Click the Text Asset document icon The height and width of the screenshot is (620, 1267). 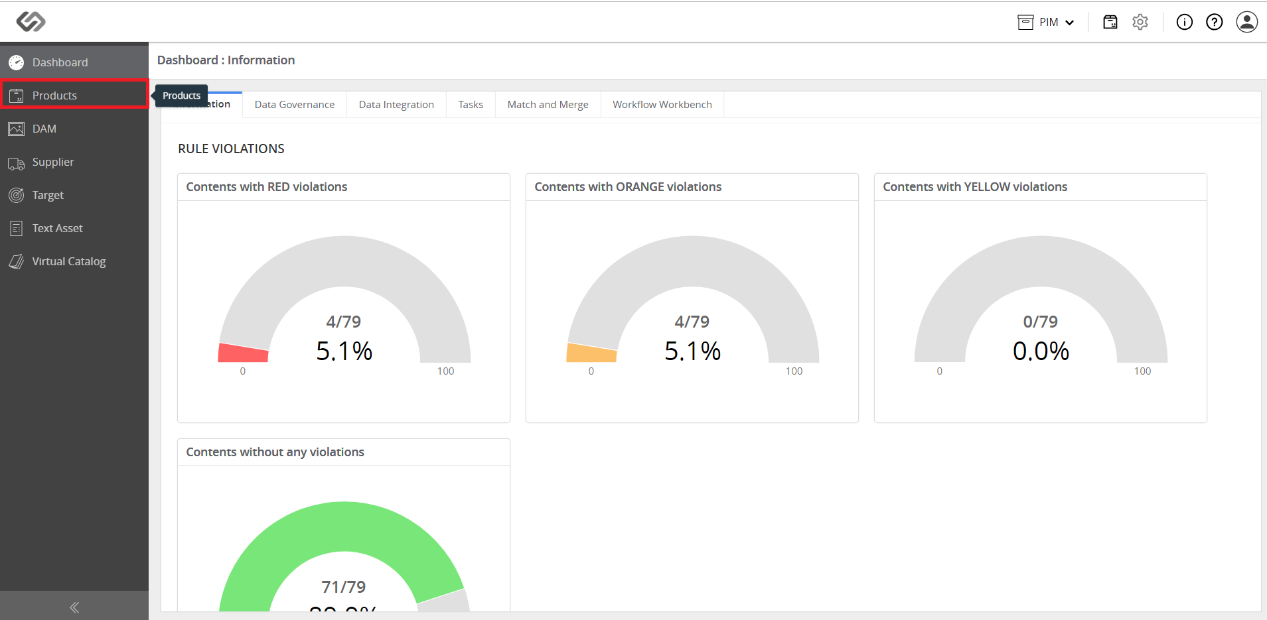17,228
